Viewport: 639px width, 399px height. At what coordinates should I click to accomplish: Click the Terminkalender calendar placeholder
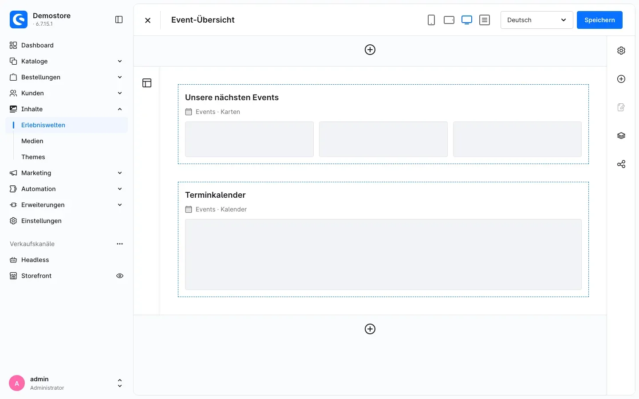[383, 254]
